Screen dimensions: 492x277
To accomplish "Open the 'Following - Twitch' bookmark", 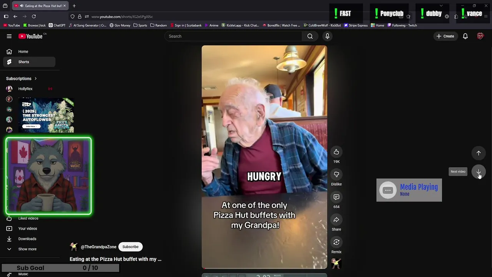I will pos(402,25).
